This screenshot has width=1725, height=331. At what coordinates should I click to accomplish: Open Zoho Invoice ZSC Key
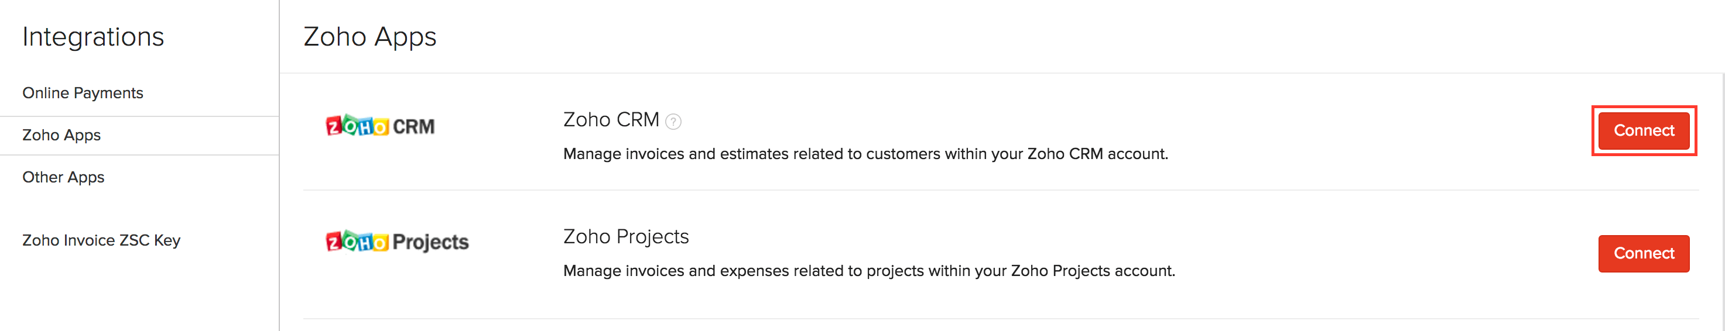[101, 240]
